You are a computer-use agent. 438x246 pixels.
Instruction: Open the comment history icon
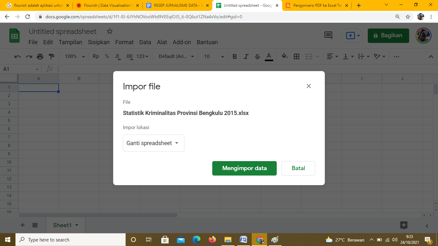[328, 35]
